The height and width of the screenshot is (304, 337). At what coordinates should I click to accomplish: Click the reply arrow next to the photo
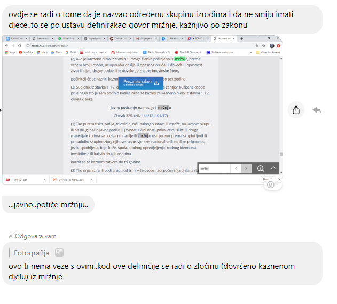[317, 110]
